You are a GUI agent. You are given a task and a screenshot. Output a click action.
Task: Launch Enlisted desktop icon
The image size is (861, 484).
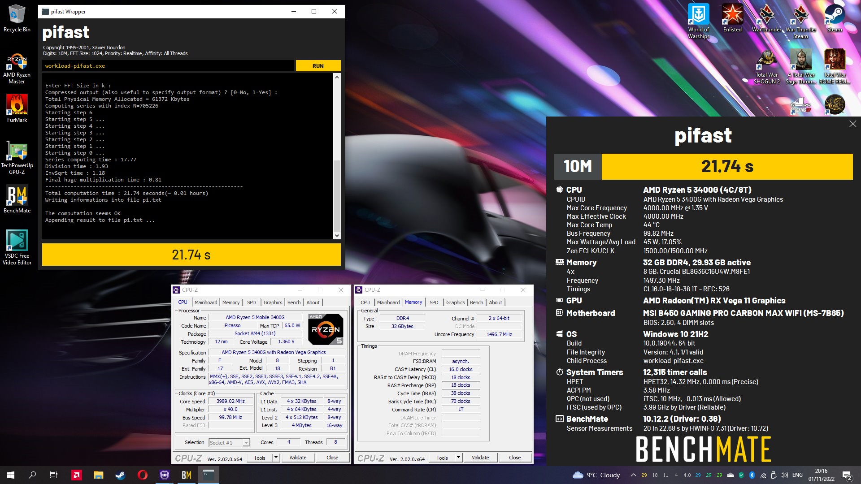[x=732, y=18]
